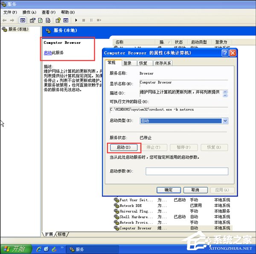Click the third quick launch icon

click(x=54, y=249)
